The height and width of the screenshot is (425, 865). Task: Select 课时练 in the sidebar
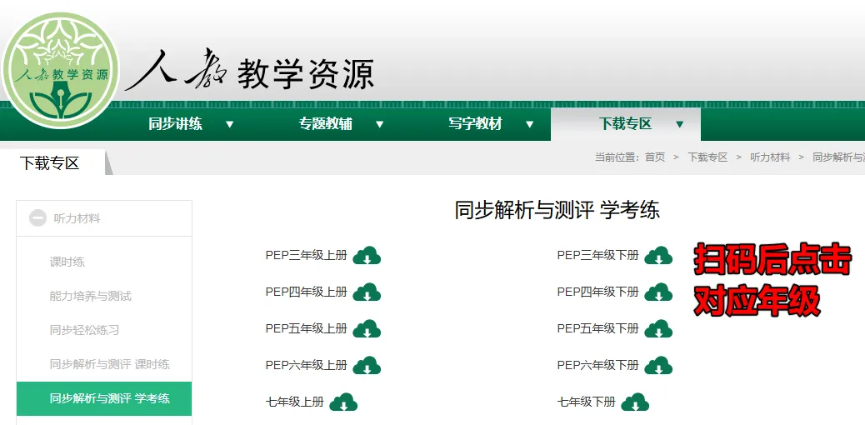point(67,262)
